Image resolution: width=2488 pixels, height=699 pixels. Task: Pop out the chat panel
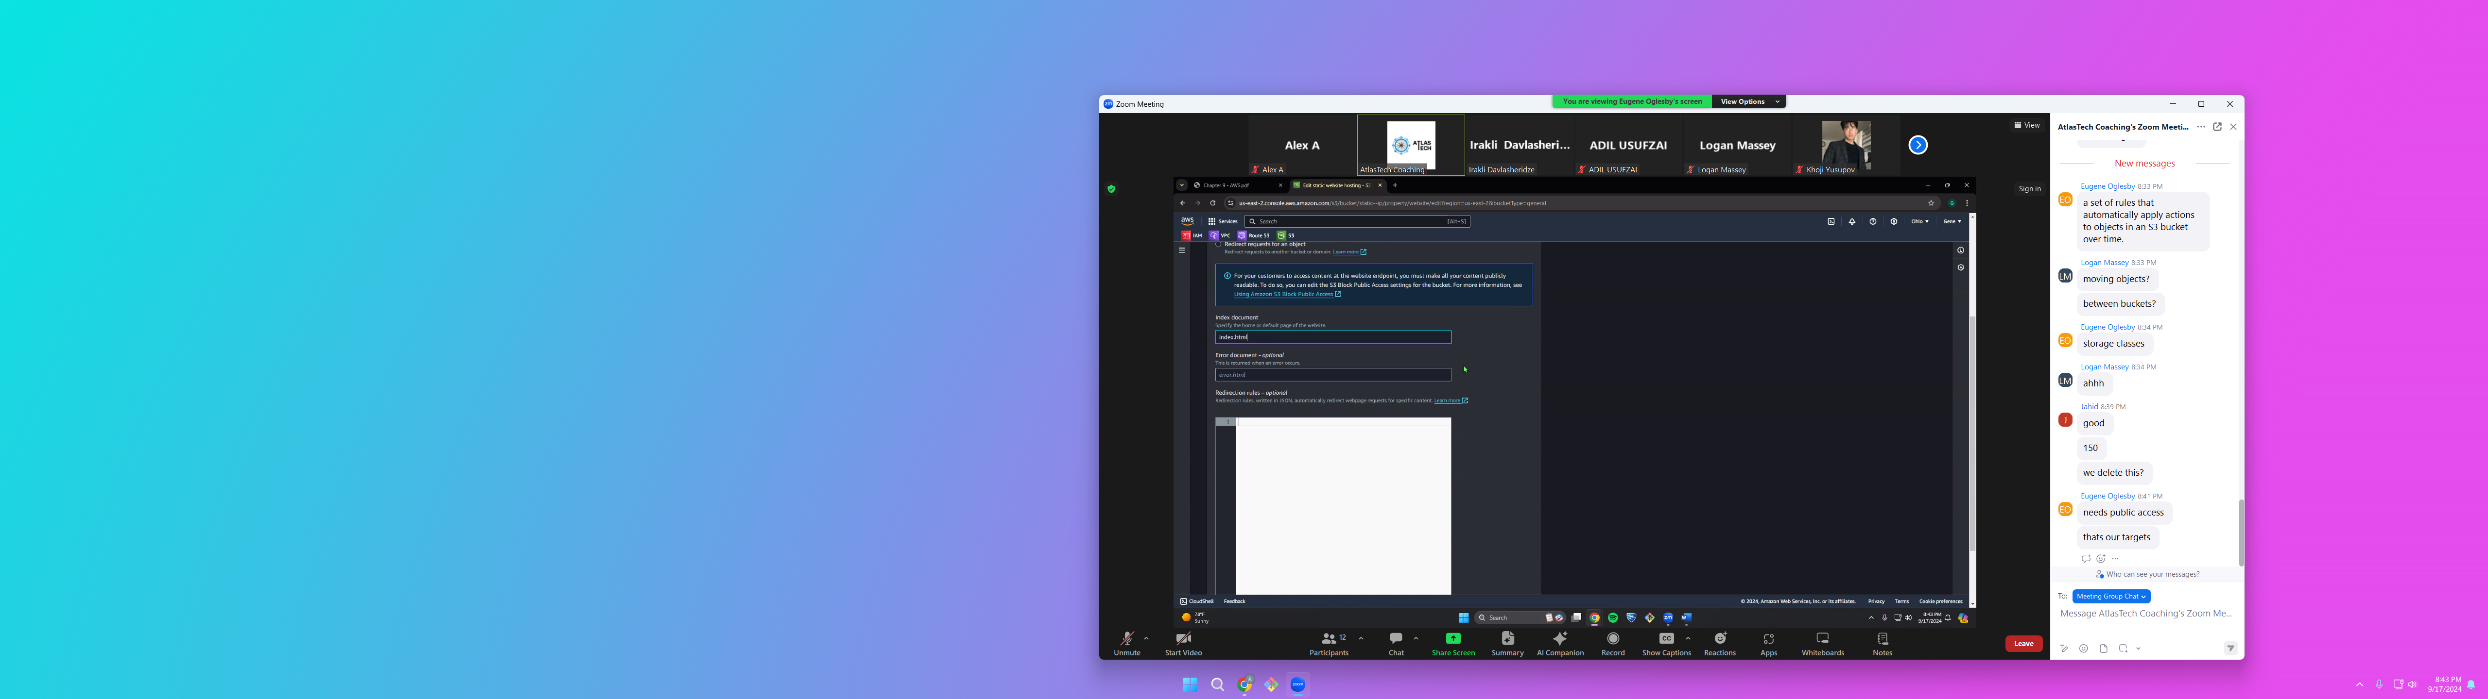coord(2216,127)
